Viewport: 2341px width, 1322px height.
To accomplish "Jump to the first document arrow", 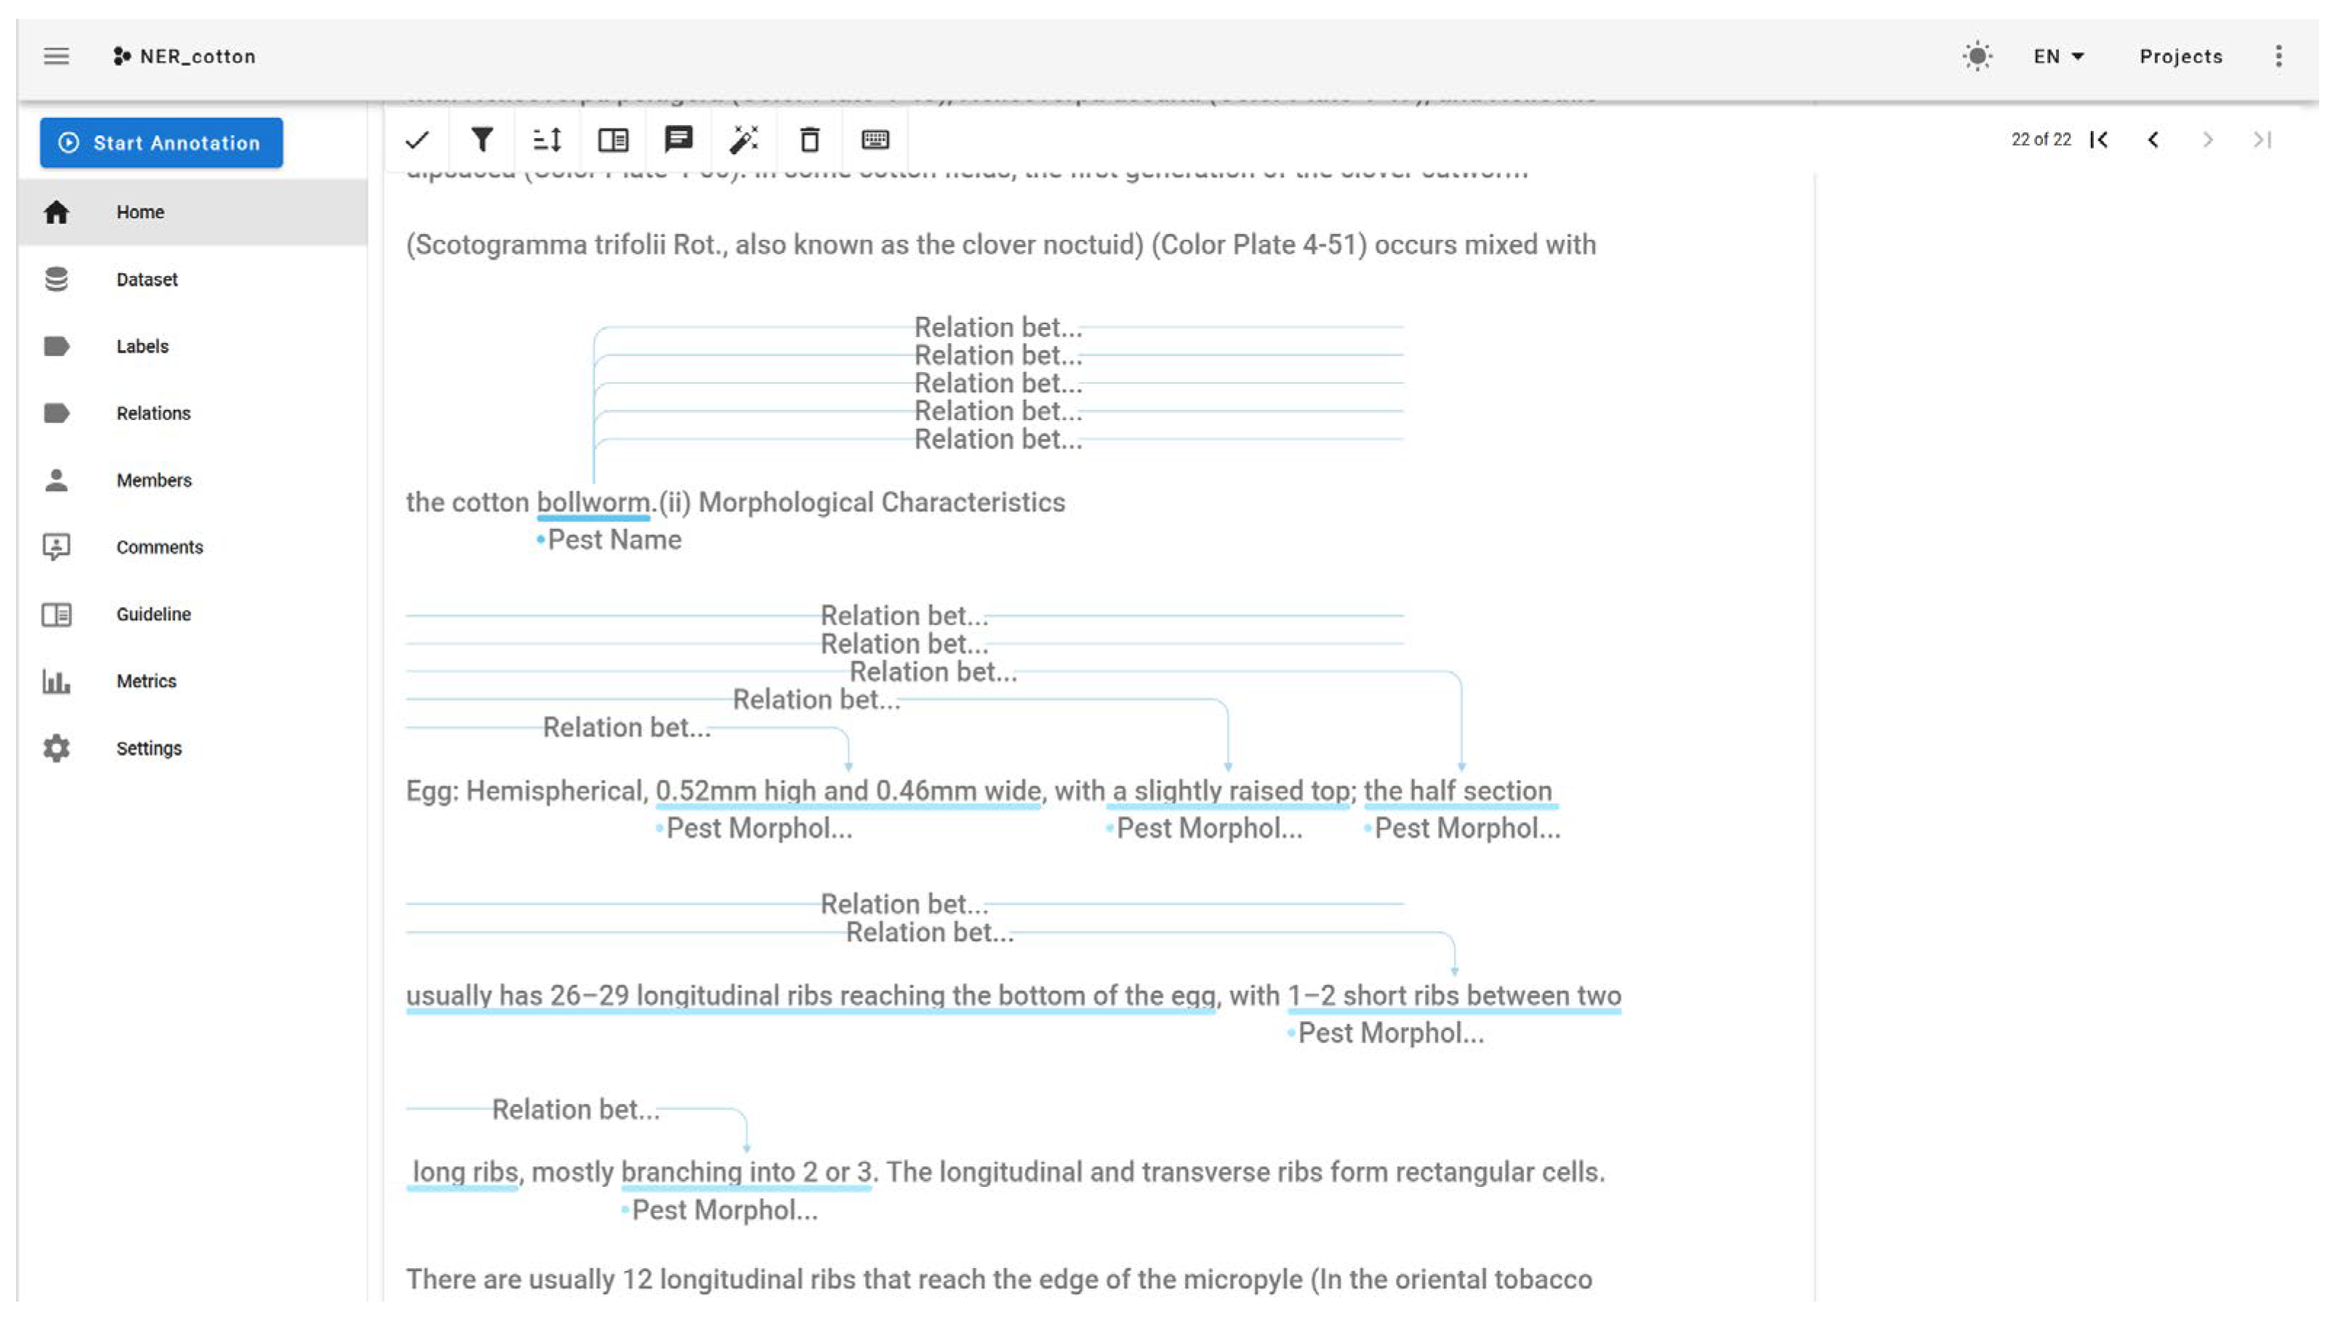I will [2098, 140].
